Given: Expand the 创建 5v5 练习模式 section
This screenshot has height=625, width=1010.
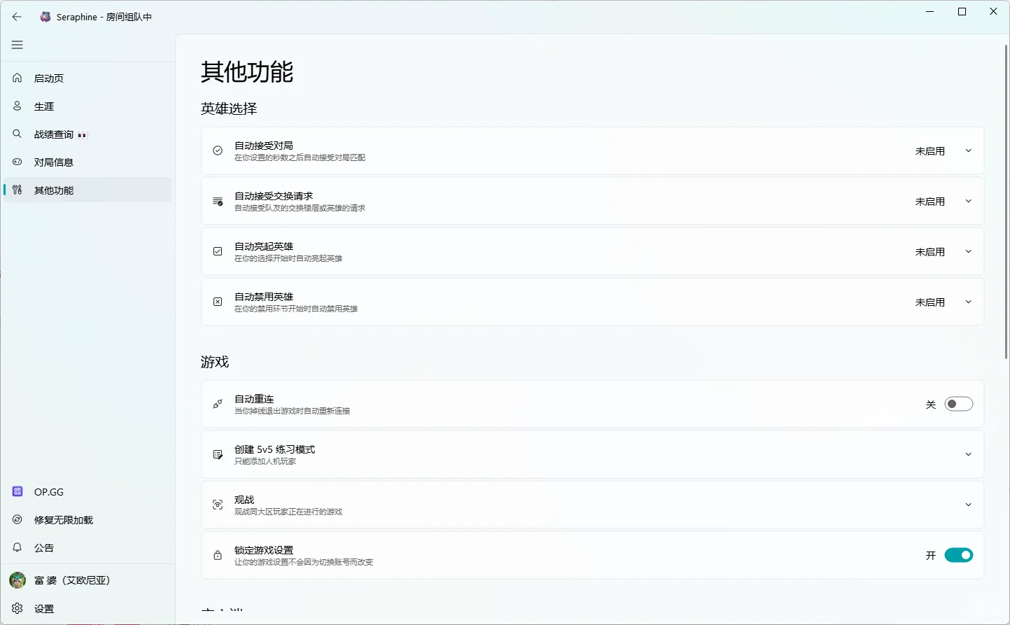Looking at the screenshot, I should click(x=968, y=454).
